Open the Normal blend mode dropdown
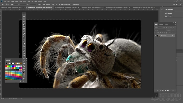Image resolution: width=183 pixels, height=103 pixels. [160, 30]
